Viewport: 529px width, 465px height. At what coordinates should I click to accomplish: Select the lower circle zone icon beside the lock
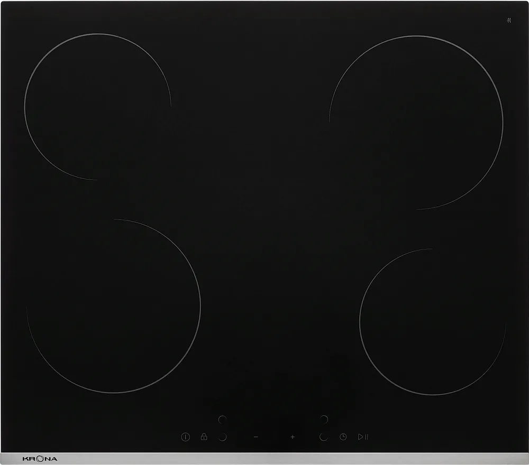pyautogui.click(x=223, y=437)
